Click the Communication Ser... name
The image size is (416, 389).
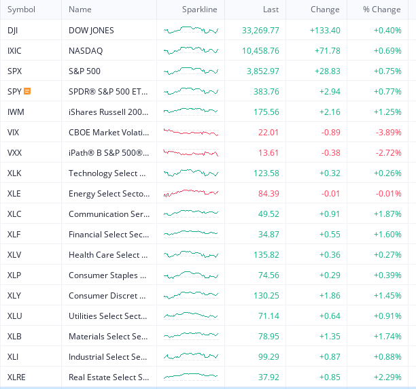point(109,214)
